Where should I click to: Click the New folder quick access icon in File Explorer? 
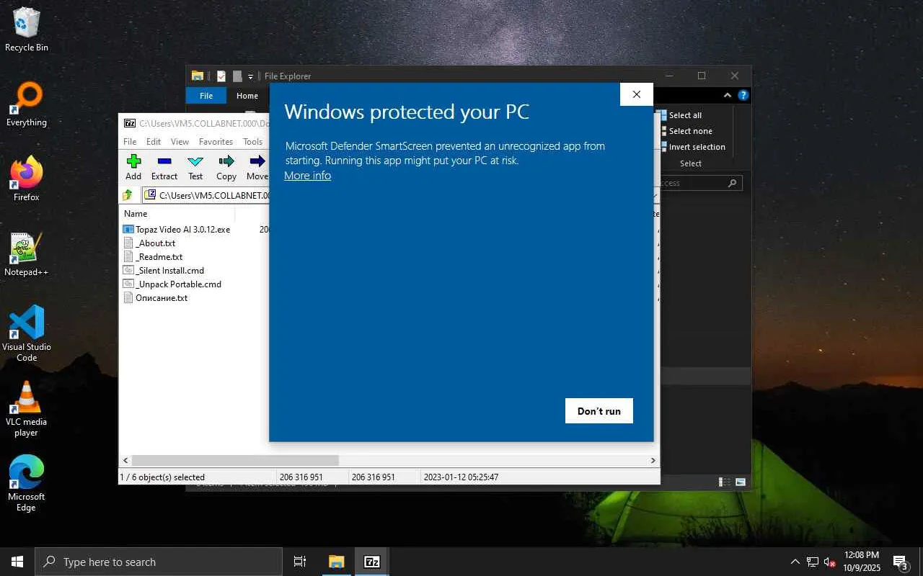237,76
